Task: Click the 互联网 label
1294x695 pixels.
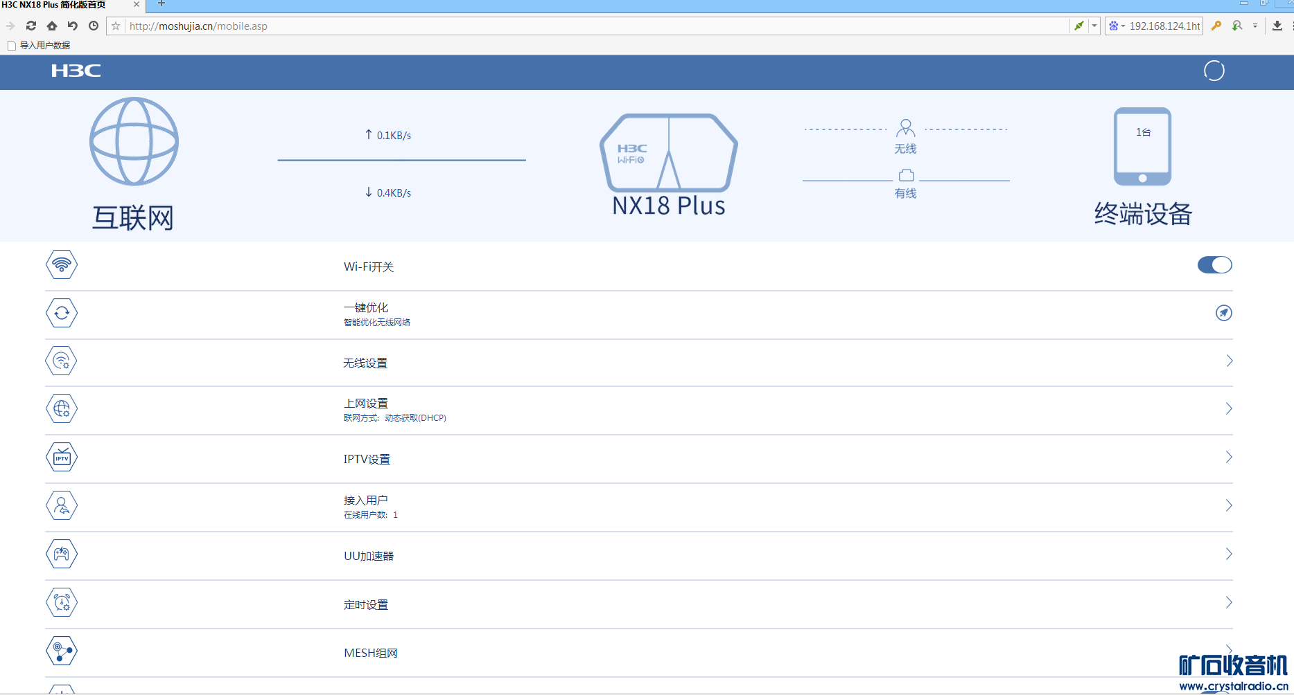Action: point(132,218)
